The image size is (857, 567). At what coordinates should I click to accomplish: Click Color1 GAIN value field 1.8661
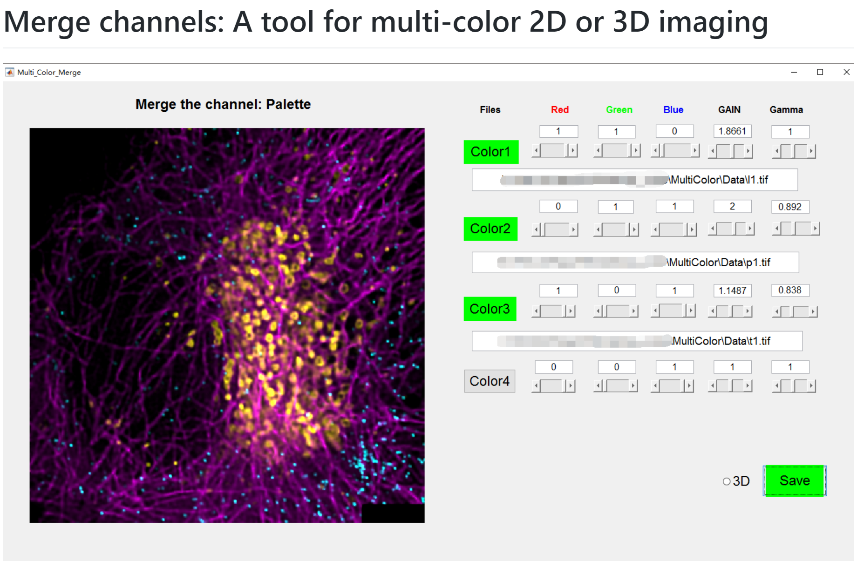(733, 131)
